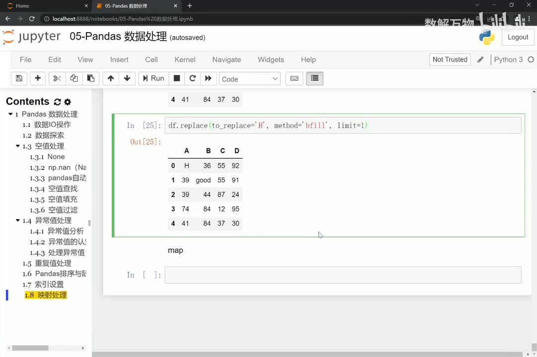Collapse the 1 Pandas 数据处理 tree section
Image resolution: width=537 pixels, height=357 pixels.
point(10,114)
